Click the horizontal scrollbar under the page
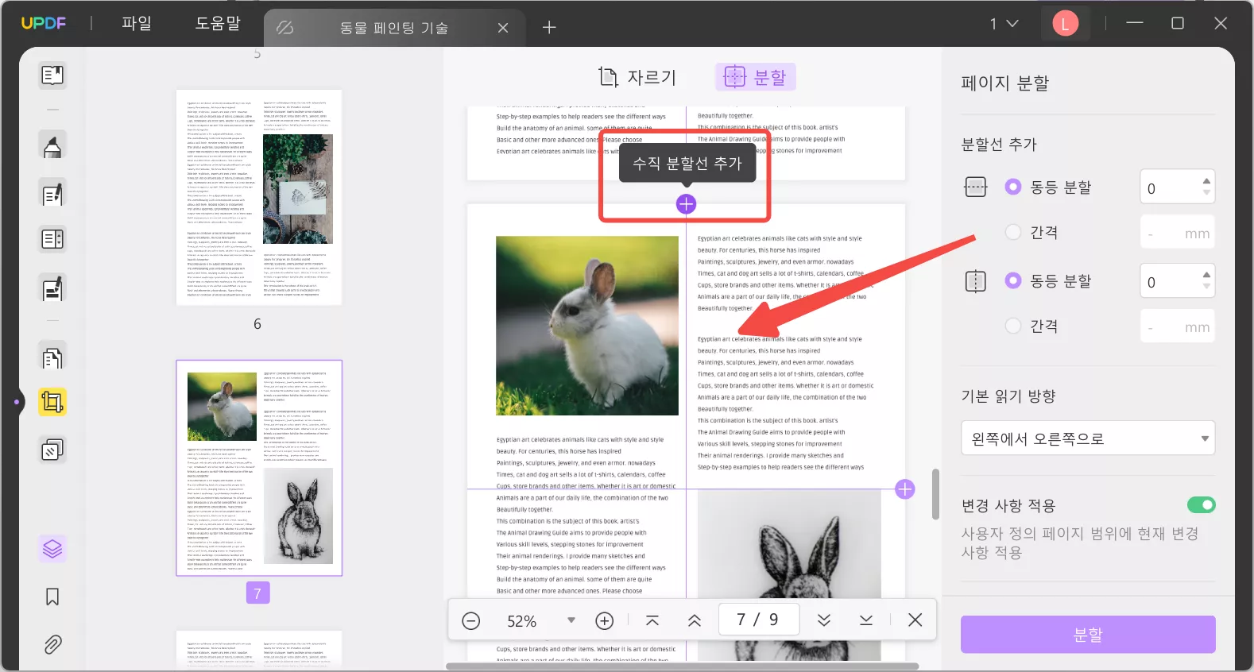The height and width of the screenshot is (672, 1254). click(x=682, y=666)
